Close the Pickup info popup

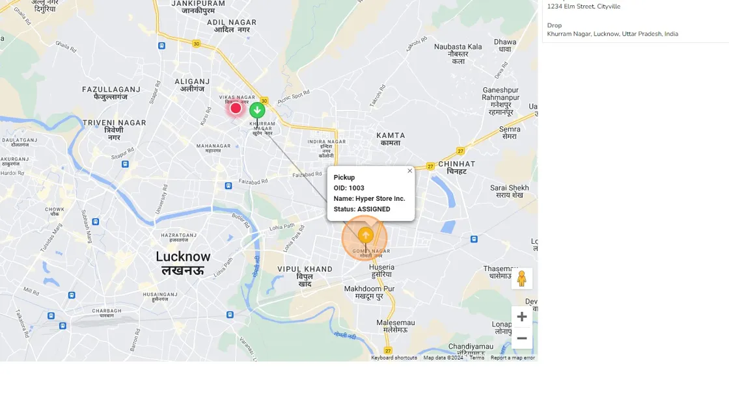pos(409,171)
